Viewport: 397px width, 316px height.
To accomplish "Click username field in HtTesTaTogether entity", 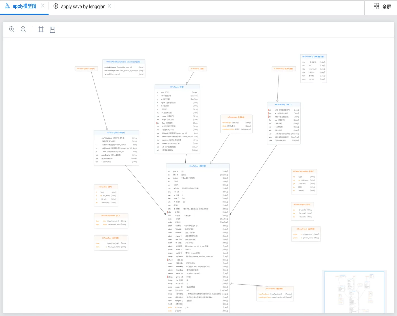I will (x=117, y=162).
